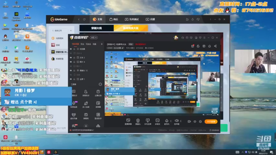Open 房管助手 room manager tool
Screen dimensions: 276x155
[86, 93]
